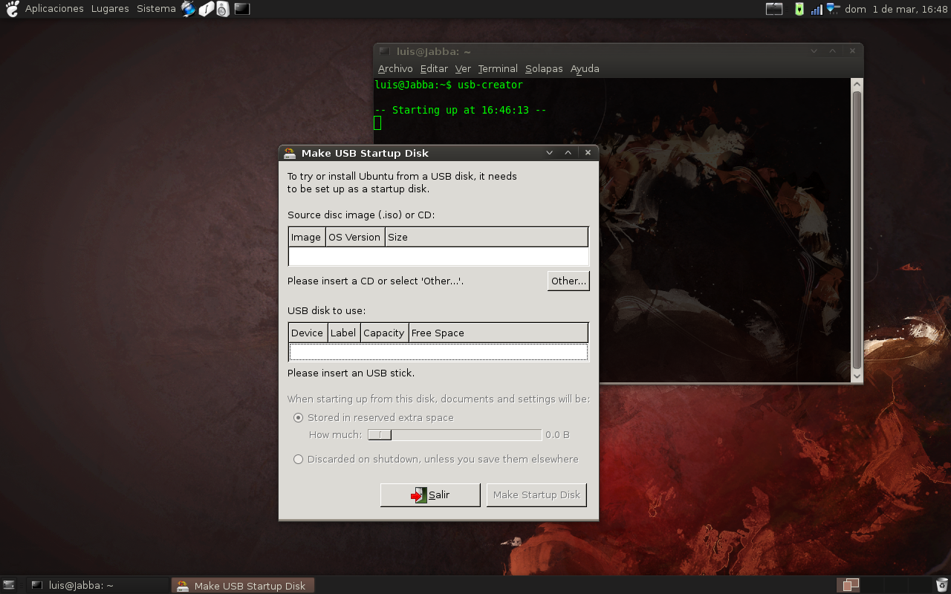Open the Editar menu in the terminal

click(x=434, y=68)
